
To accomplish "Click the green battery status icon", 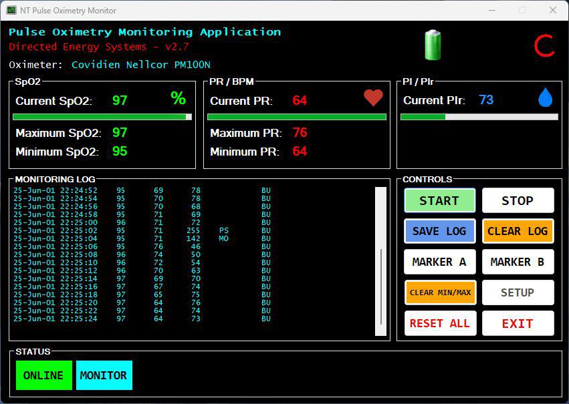I will coord(433,45).
